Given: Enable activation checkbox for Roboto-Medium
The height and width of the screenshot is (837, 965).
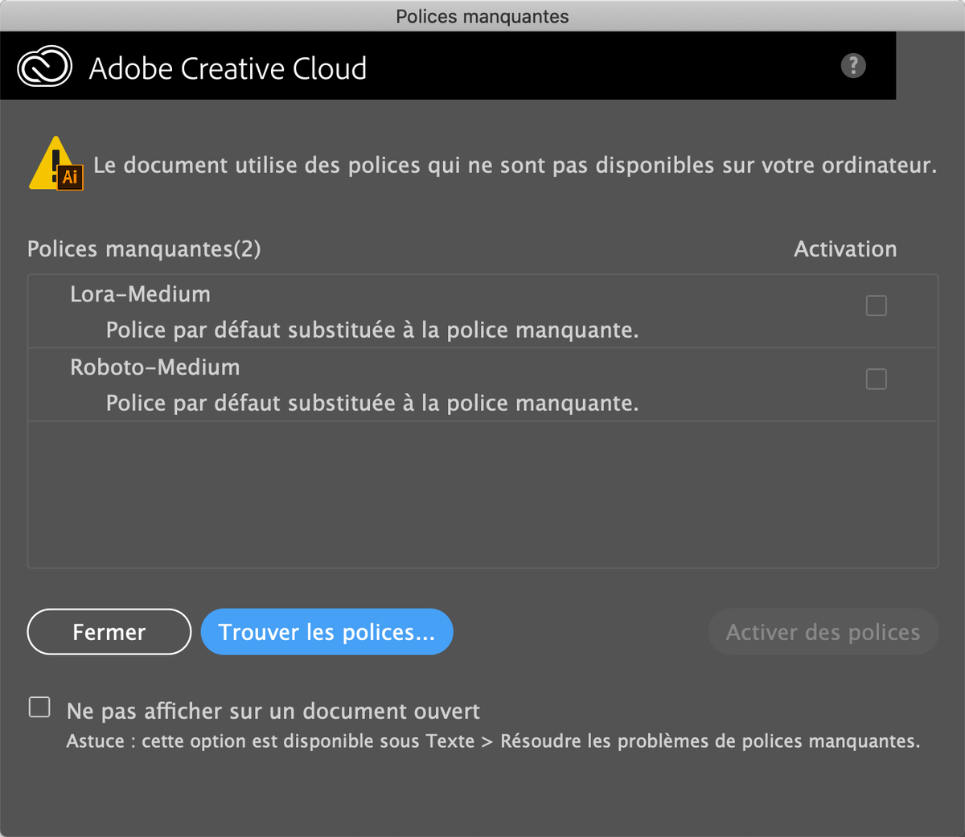Looking at the screenshot, I should click(877, 379).
